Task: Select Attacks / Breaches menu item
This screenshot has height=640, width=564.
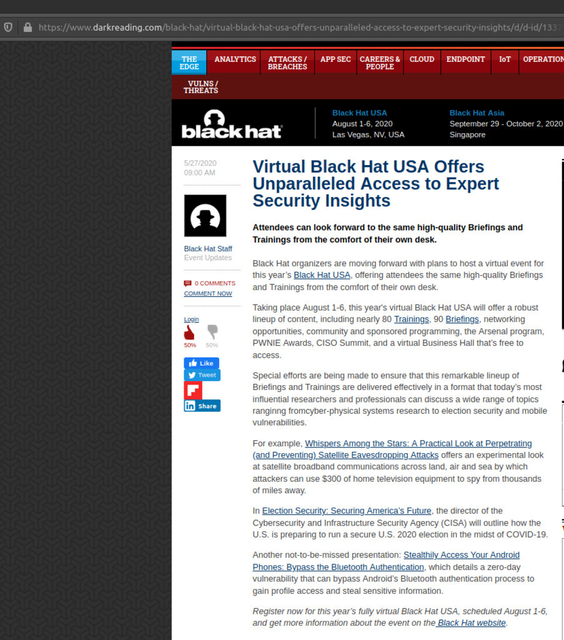Action: [x=287, y=63]
